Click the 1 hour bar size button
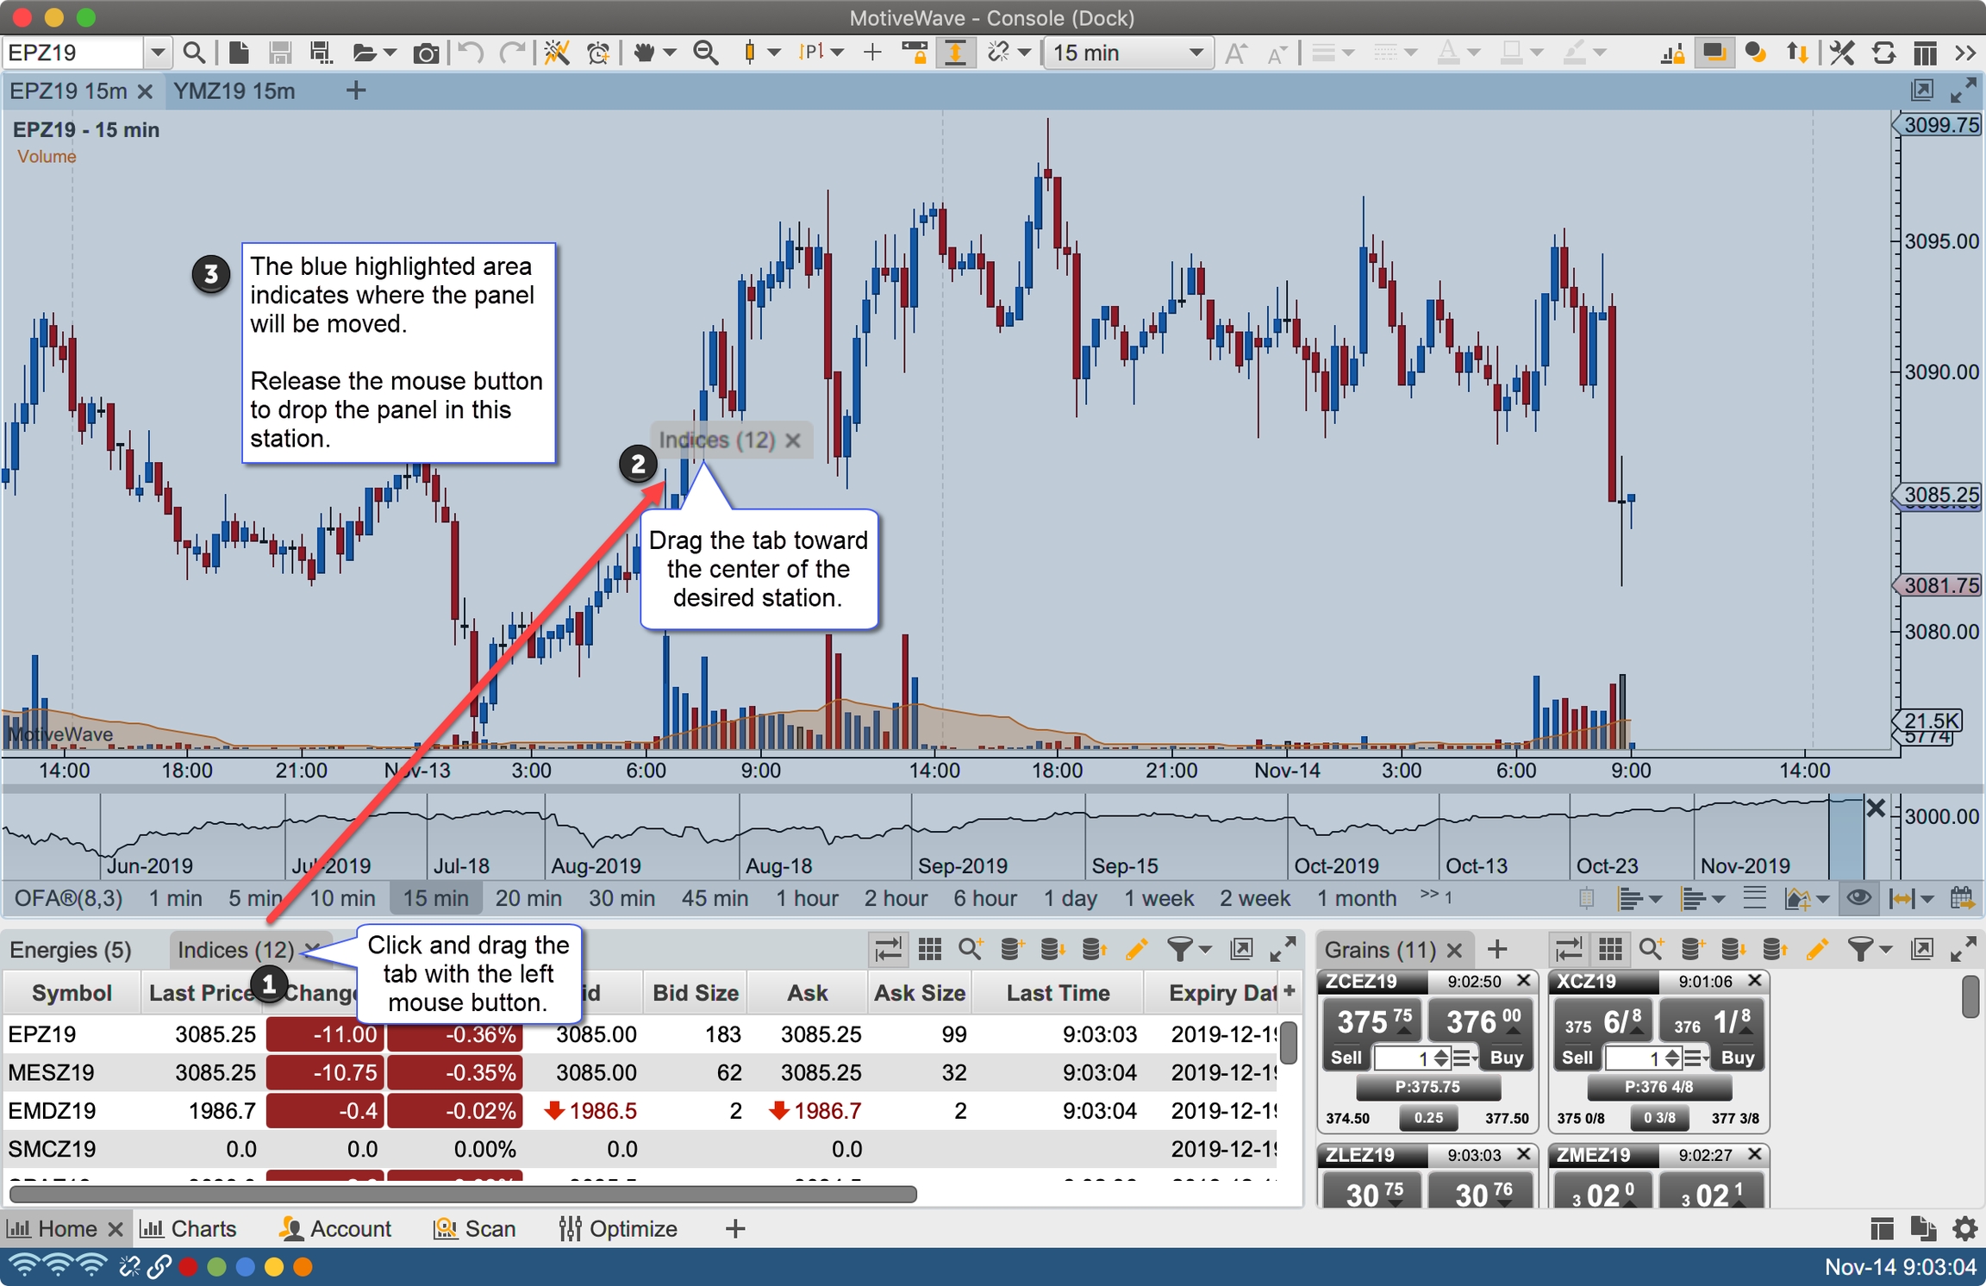The height and width of the screenshot is (1286, 1986). (x=807, y=898)
